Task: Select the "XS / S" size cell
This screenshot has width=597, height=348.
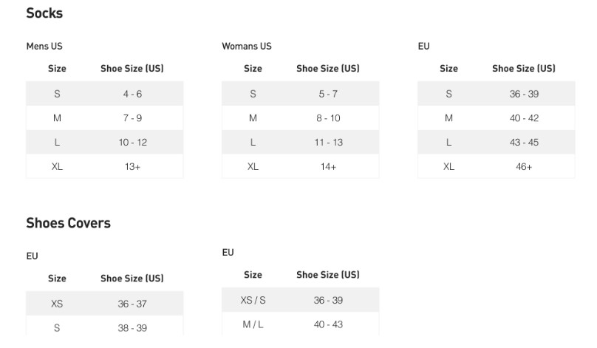Action: point(253,301)
